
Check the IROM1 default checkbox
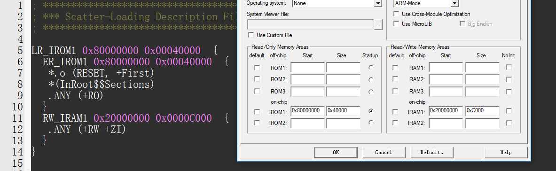(257, 112)
